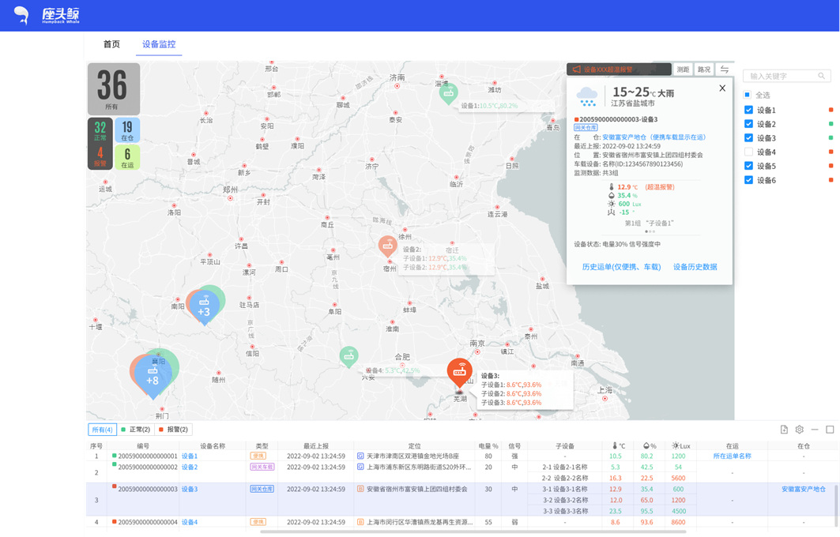Switch to the 首页 tab
This screenshot has width=840, height=537.
coord(111,44)
